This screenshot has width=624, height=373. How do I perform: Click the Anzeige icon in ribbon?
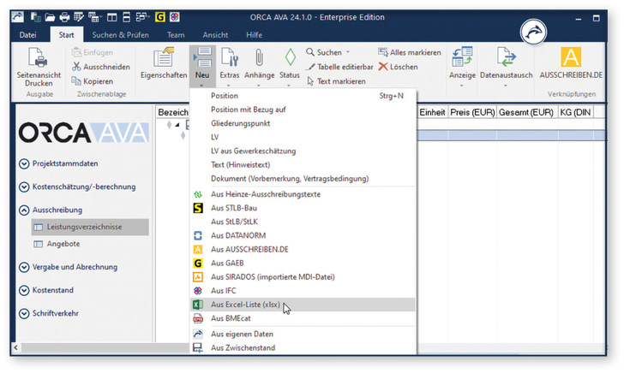[462, 57]
